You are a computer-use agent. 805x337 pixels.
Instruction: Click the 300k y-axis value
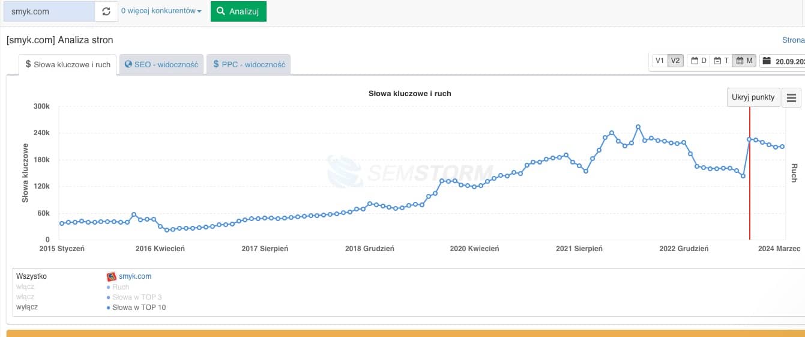pyautogui.click(x=41, y=106)
